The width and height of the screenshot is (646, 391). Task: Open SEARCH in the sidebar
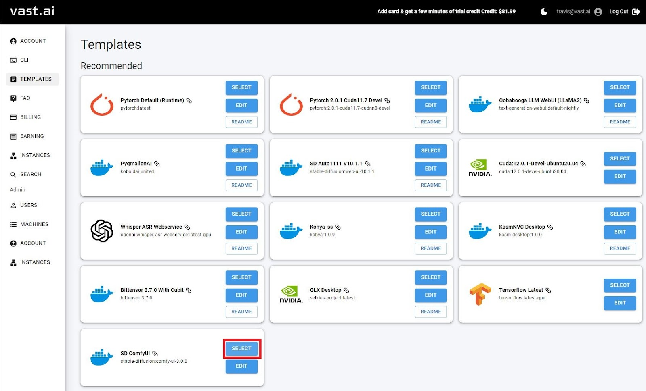[33, 175]
